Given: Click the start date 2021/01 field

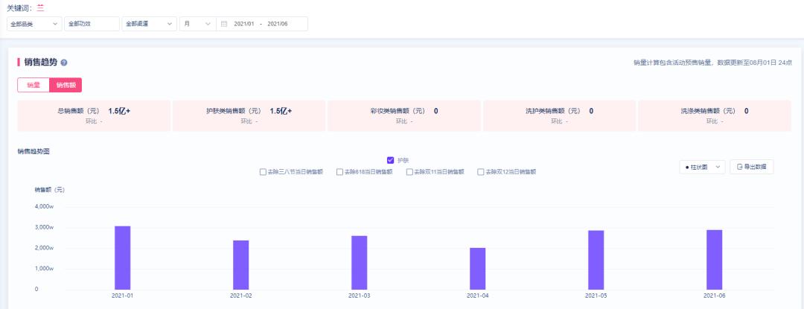Looking at the screenshot, I should [x=244, y=24].
